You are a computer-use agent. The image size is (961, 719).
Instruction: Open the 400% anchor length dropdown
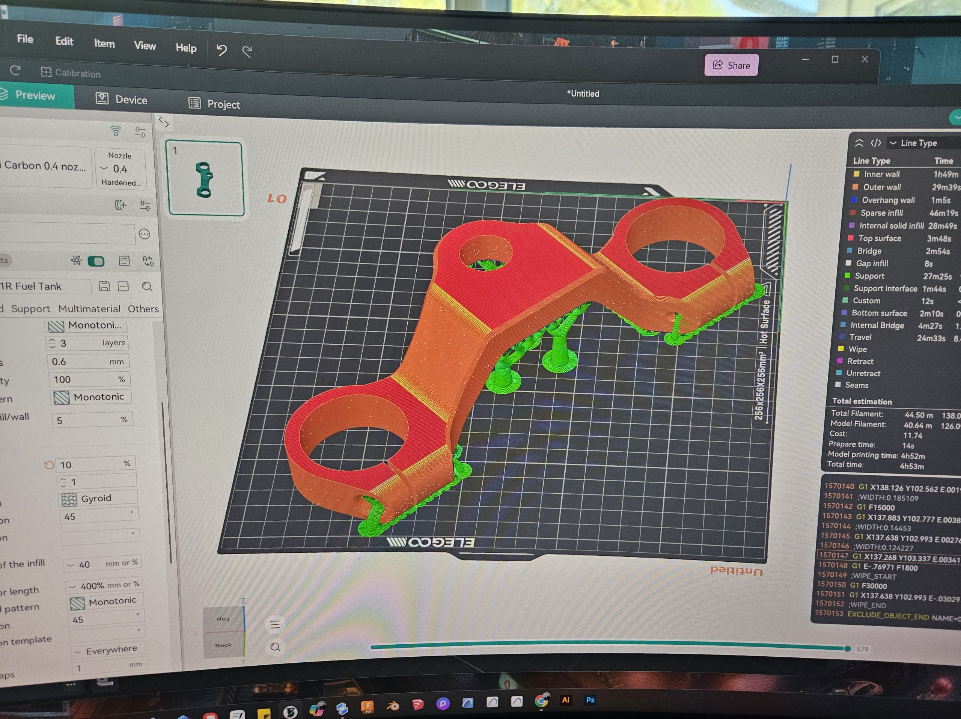[104, 585]
